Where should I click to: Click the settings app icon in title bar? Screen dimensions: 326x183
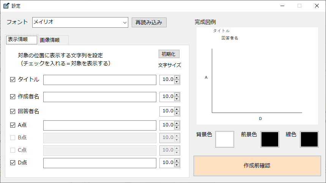pyautogui.click(x=6, y=6)
